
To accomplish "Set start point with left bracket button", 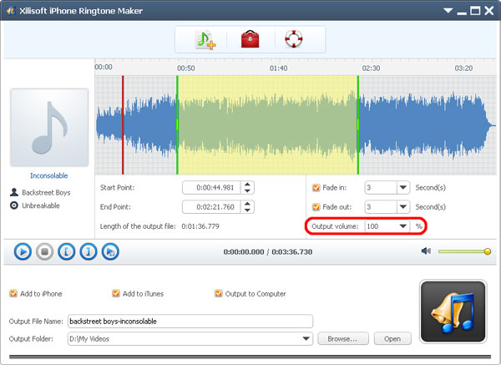I will coord(67,251).
